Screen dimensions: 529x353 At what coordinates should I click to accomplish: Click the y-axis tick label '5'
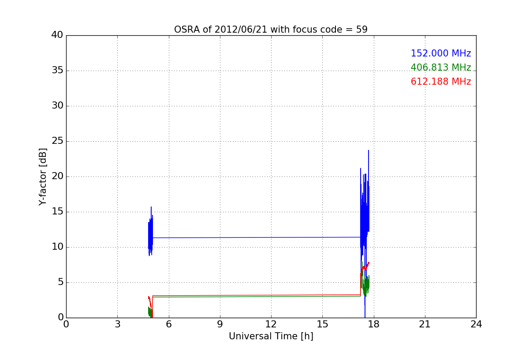[60, 282]
